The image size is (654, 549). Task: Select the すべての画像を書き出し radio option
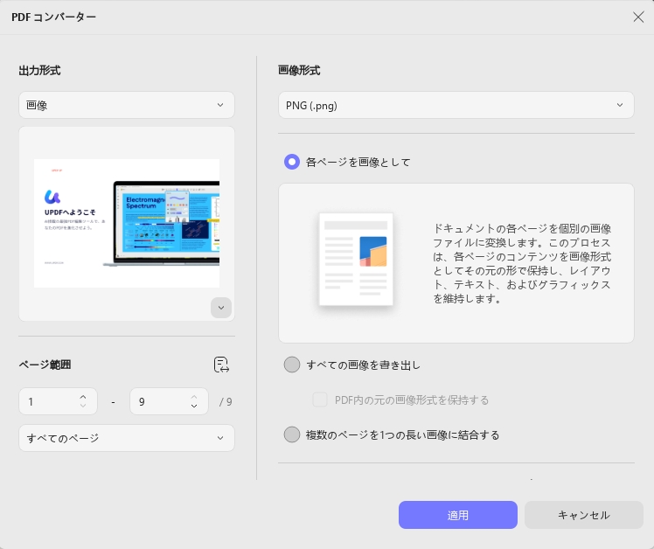click(x=292, y=365)
